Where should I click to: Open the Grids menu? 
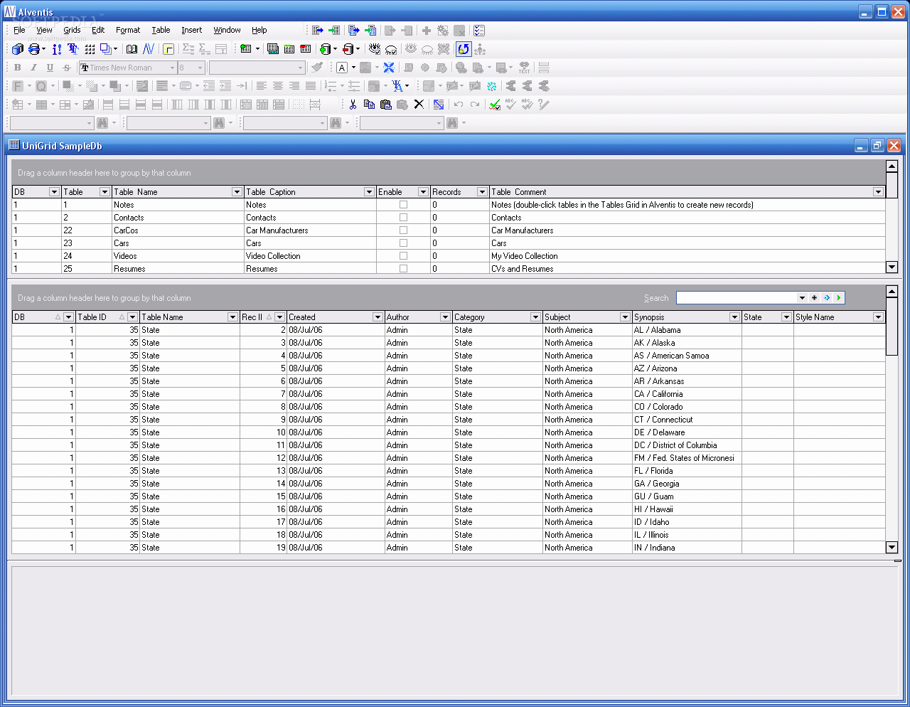pyautogui.click(x=72, y=30)
